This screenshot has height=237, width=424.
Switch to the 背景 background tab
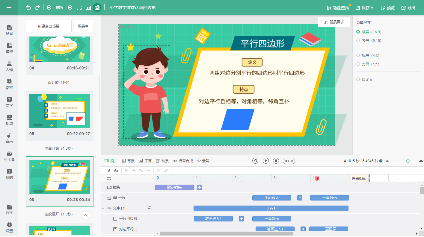pyautogui.click(x=128, y=161)
